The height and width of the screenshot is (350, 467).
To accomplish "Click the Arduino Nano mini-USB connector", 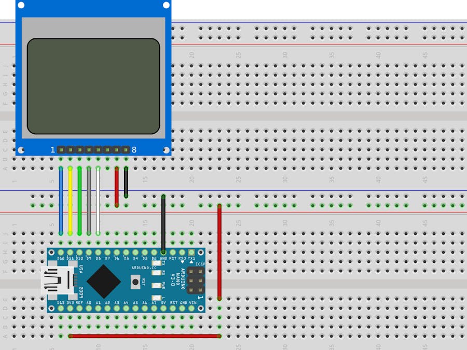I will click(57, 281).
